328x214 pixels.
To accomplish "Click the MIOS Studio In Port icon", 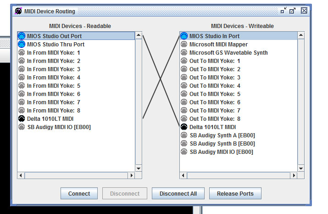I will tap(184, 36).
